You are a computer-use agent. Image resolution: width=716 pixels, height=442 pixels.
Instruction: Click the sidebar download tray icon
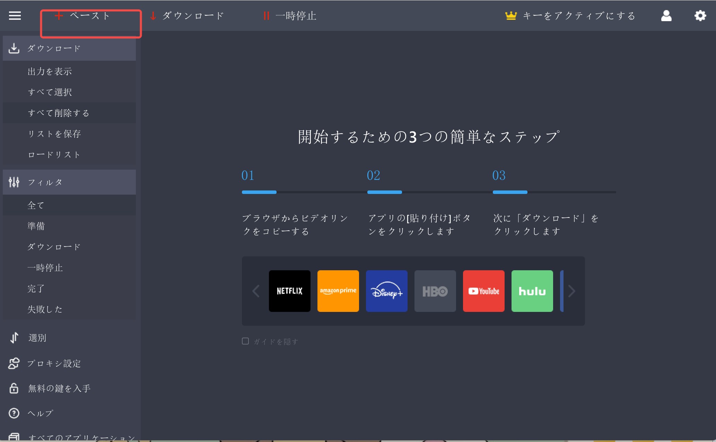click(14, 48)
